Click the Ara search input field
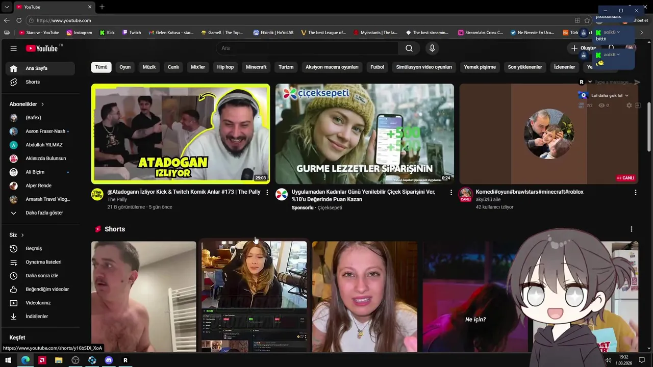Screen dimensions: 653x367 coord(308,48)
